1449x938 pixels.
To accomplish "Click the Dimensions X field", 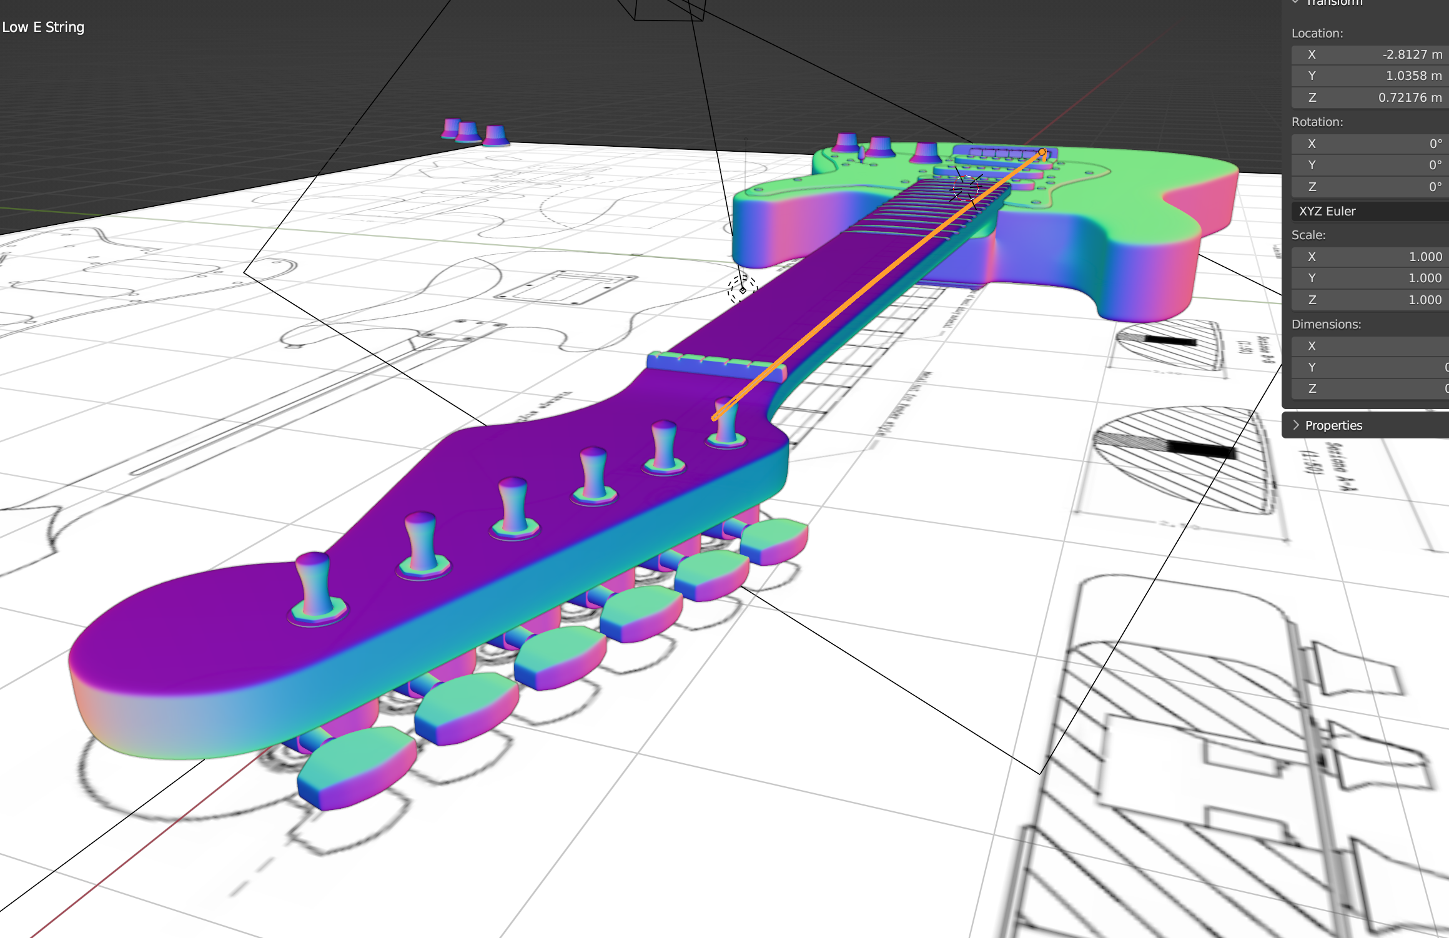I will pos(1369,346).
